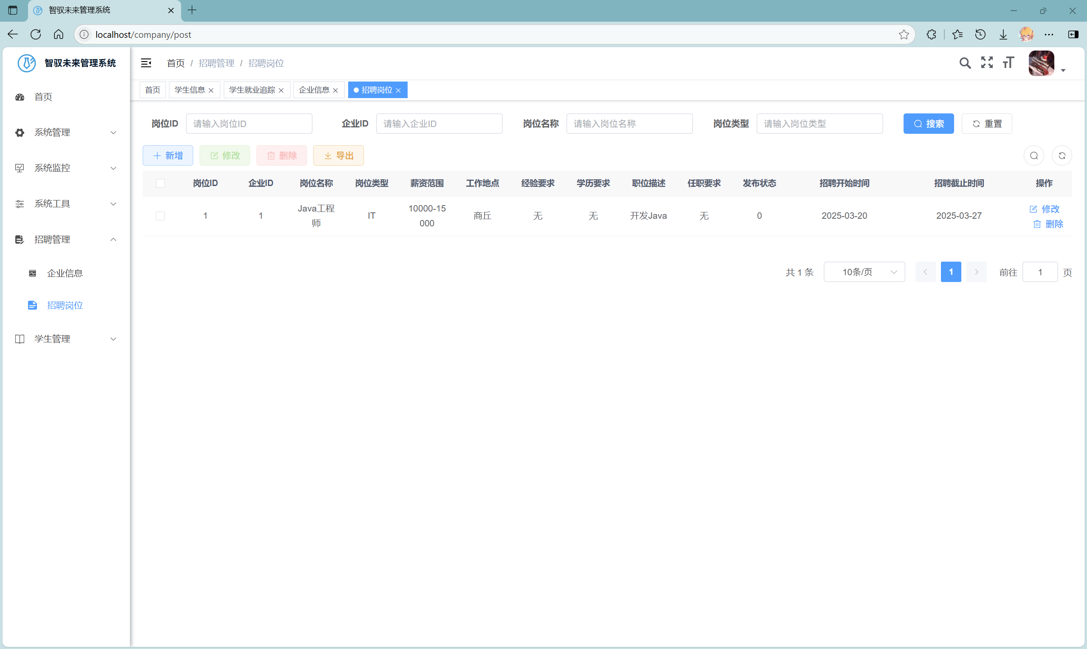Screen dimensions: 1087x649
Task: Toggle the select-all checkbox in table header
Action: [161, 183]
